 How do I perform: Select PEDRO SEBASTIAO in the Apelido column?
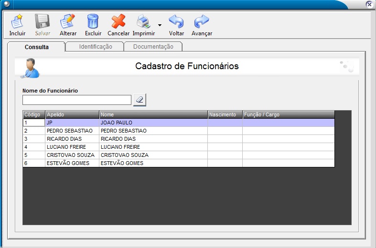[x=72, y=131]
